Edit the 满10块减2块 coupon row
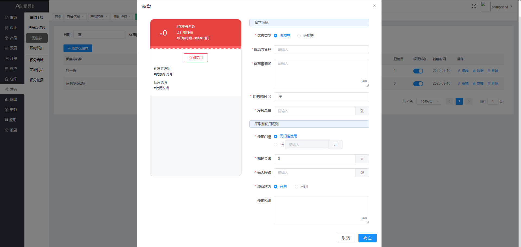This screenshot has width=521, height=247. [463, 84]
